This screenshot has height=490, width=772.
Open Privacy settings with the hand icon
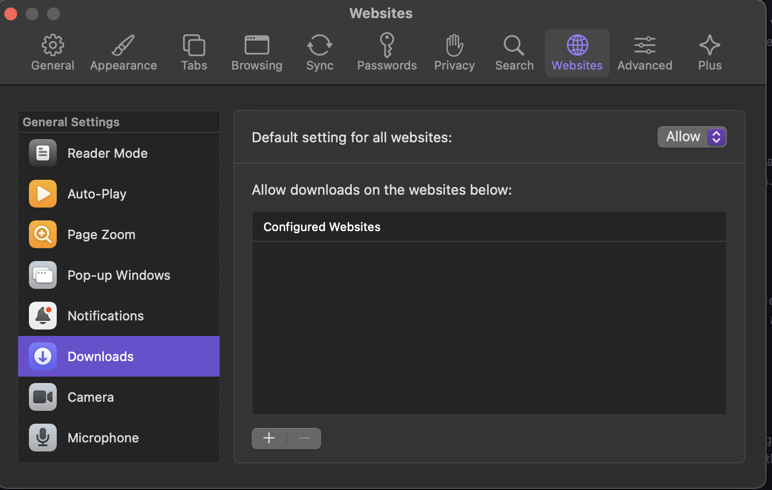(454, 53)
